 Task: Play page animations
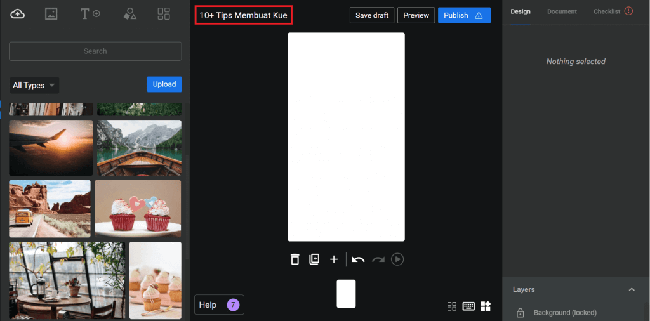397,259
